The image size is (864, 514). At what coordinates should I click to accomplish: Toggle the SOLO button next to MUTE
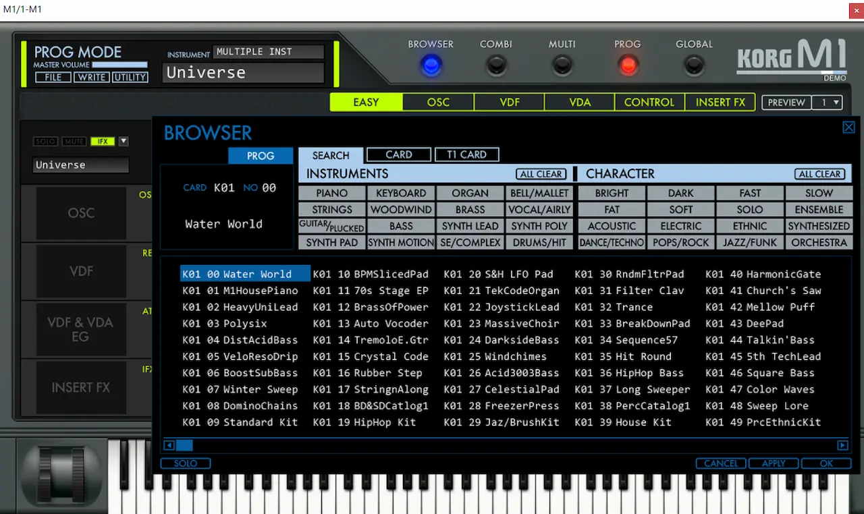click(x=46, y=142)
